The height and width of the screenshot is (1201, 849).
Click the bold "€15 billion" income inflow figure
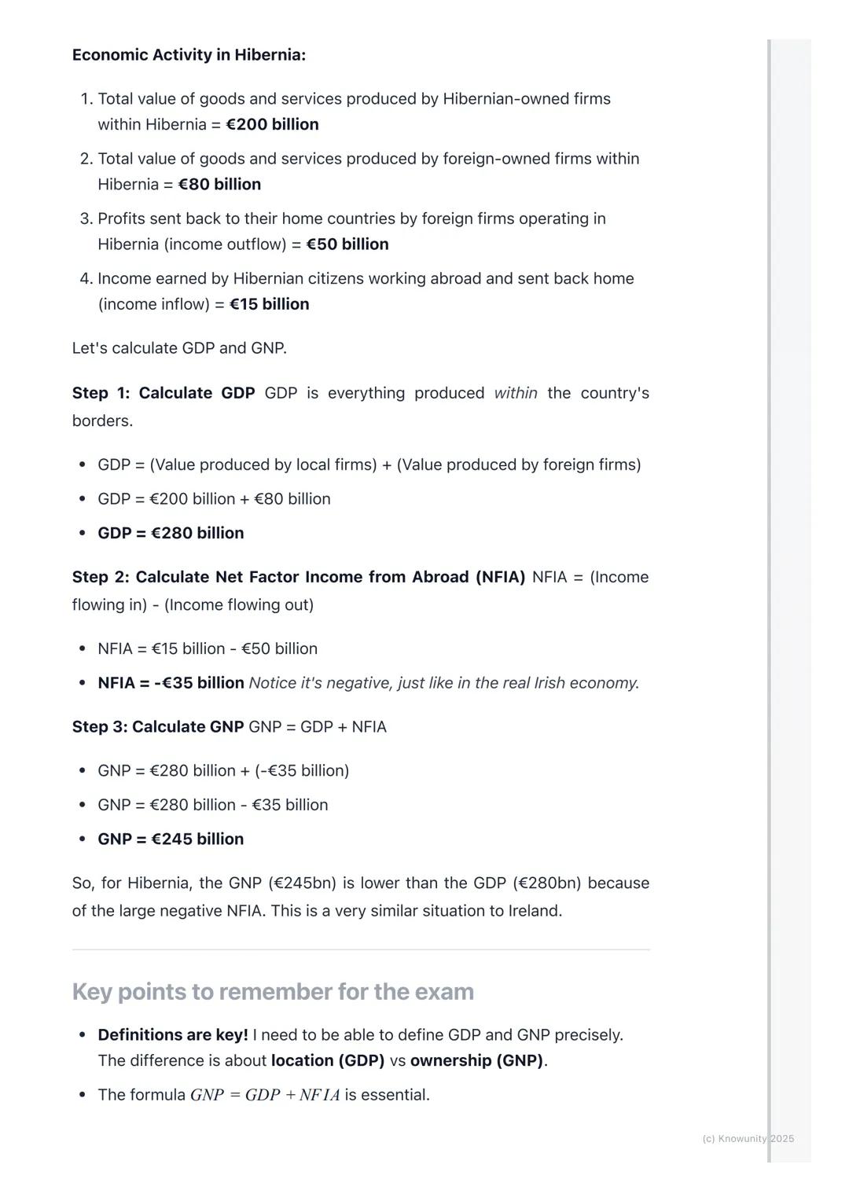(x=269, y=304)
